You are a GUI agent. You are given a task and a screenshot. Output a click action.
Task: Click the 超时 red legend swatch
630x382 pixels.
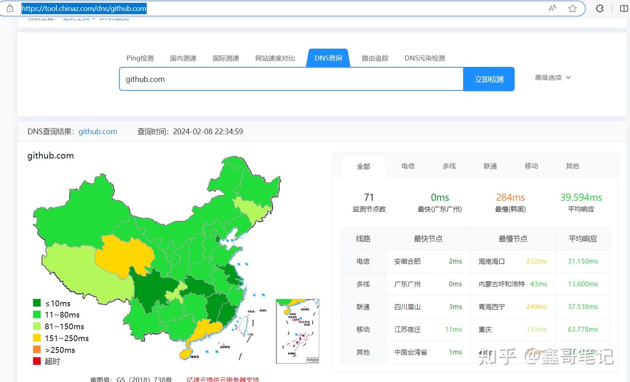37,361
